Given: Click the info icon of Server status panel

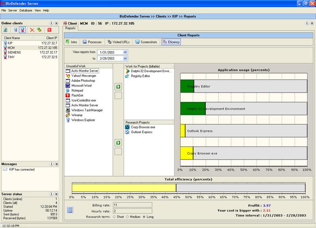Looking at the screenshot, I should [51, 194].
